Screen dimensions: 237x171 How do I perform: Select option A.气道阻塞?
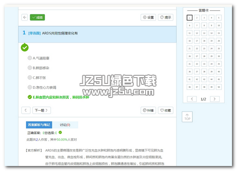coord(39,58)
